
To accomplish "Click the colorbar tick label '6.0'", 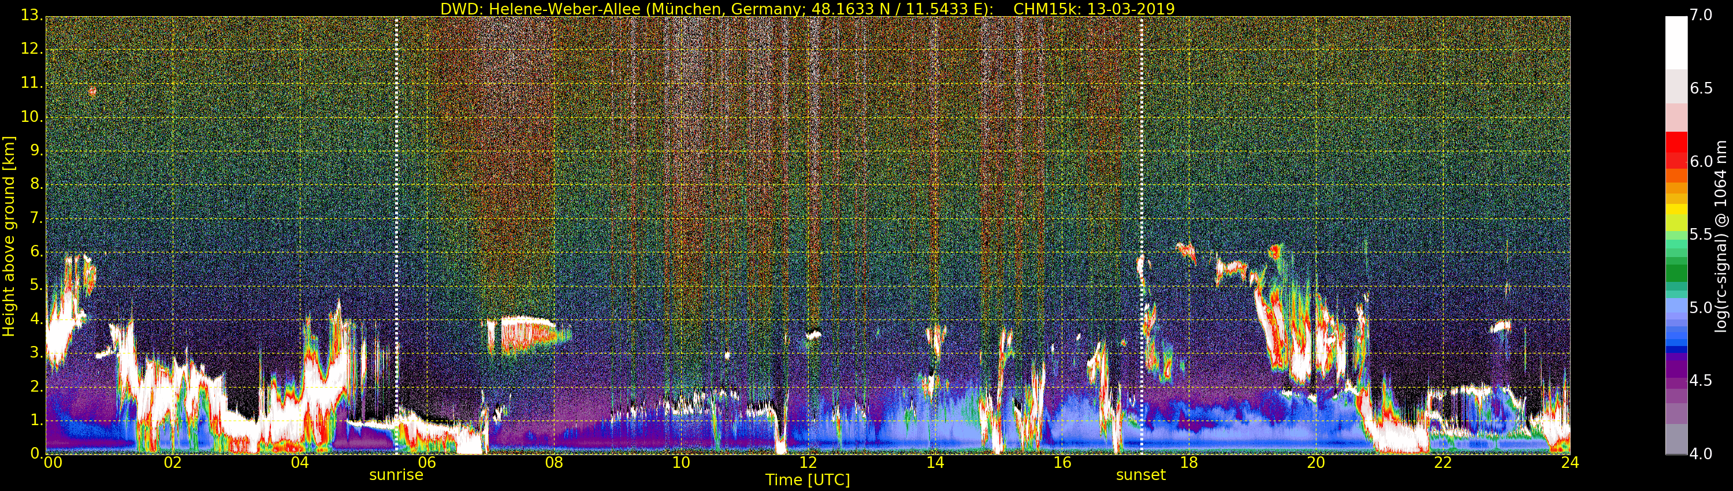I will tap(1701, 162).
